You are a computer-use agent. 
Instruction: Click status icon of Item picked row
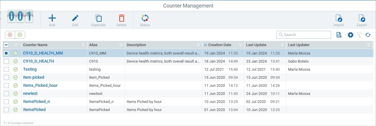click(x=16, y=77)
